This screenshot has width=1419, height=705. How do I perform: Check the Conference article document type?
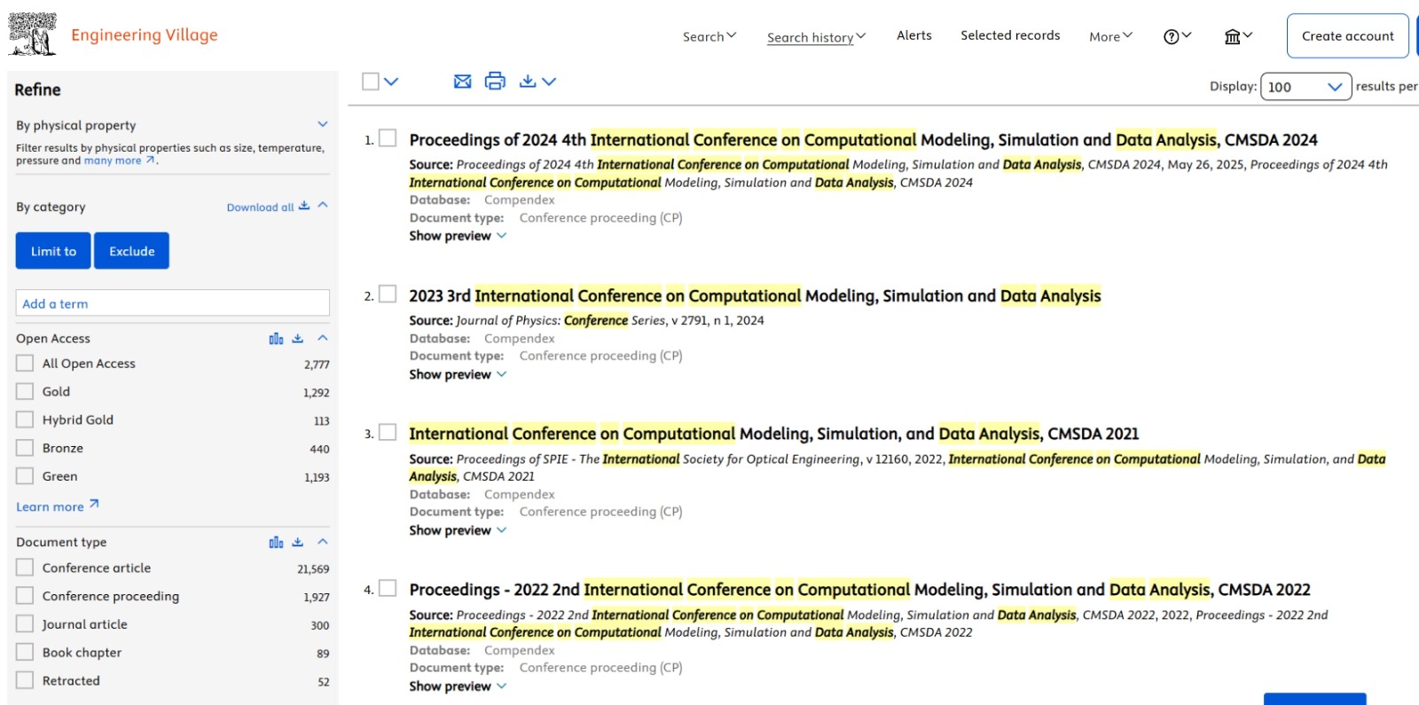click(25, 568)
